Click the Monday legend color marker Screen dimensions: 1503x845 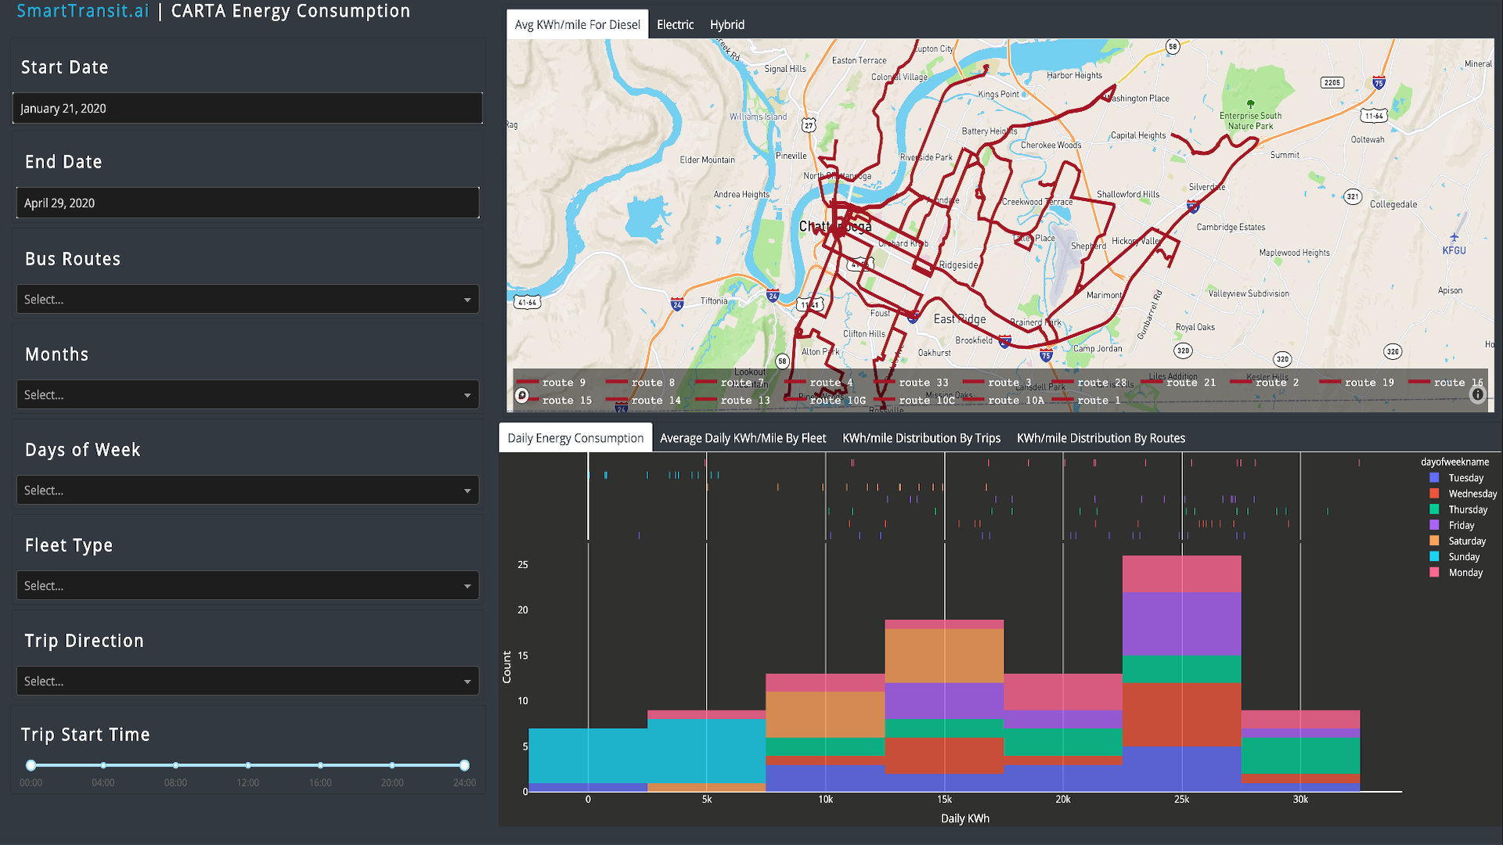1434,573
